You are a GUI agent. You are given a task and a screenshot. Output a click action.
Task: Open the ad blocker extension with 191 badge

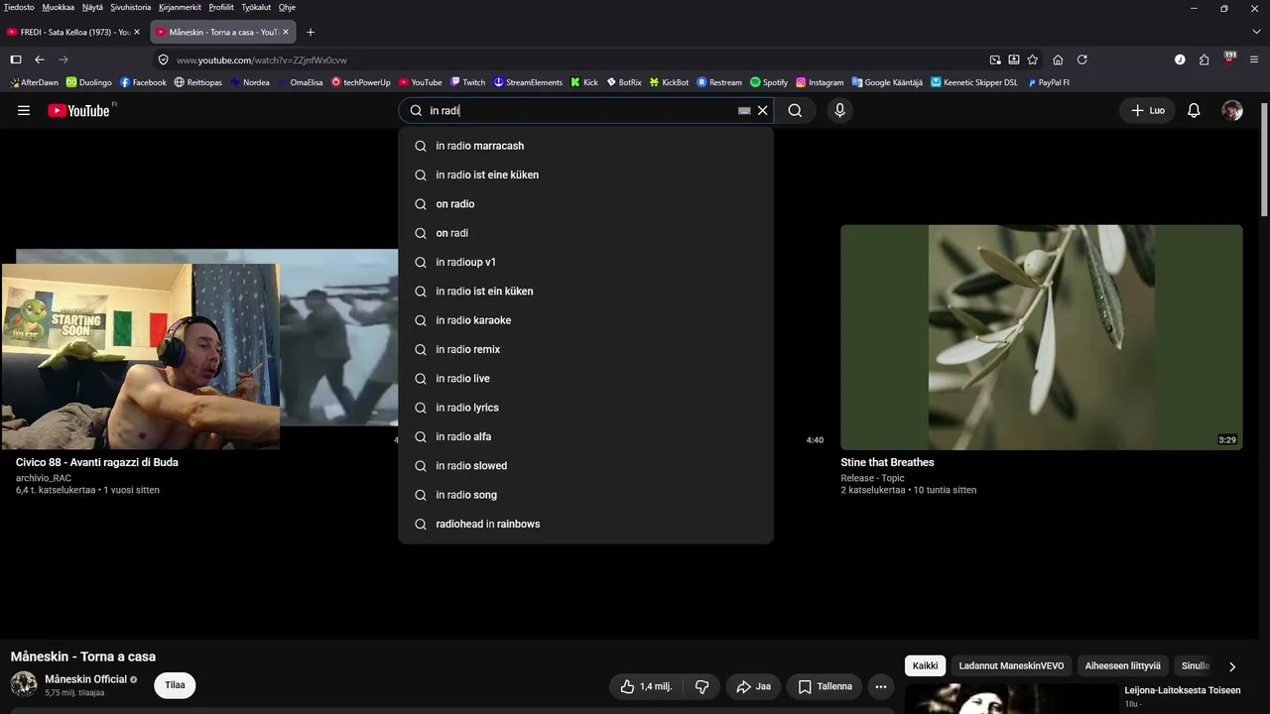point(1229,59)
